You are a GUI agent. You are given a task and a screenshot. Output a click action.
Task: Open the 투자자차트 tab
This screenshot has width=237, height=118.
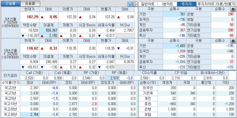206,4
